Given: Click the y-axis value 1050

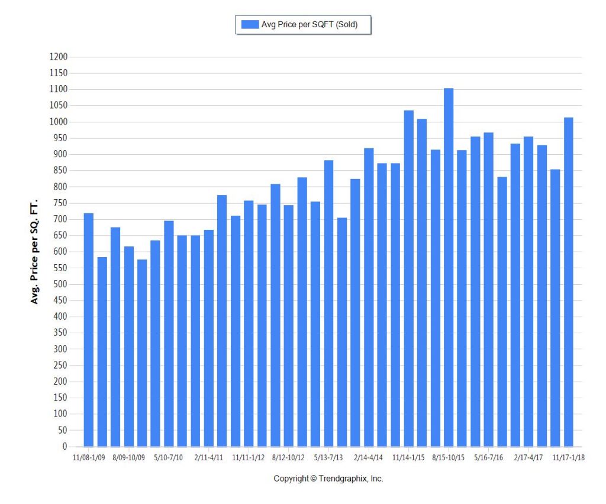Looking at the screenshot, I should click(59, 105).
